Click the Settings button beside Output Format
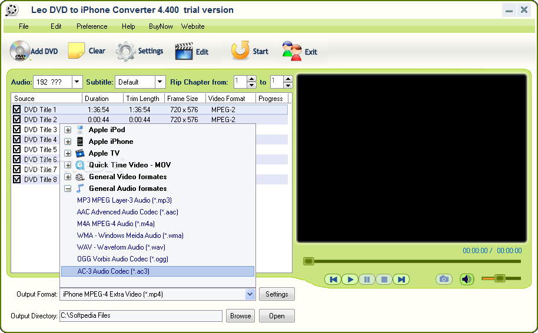The image size is (538, 333). (x=277, y=294)
